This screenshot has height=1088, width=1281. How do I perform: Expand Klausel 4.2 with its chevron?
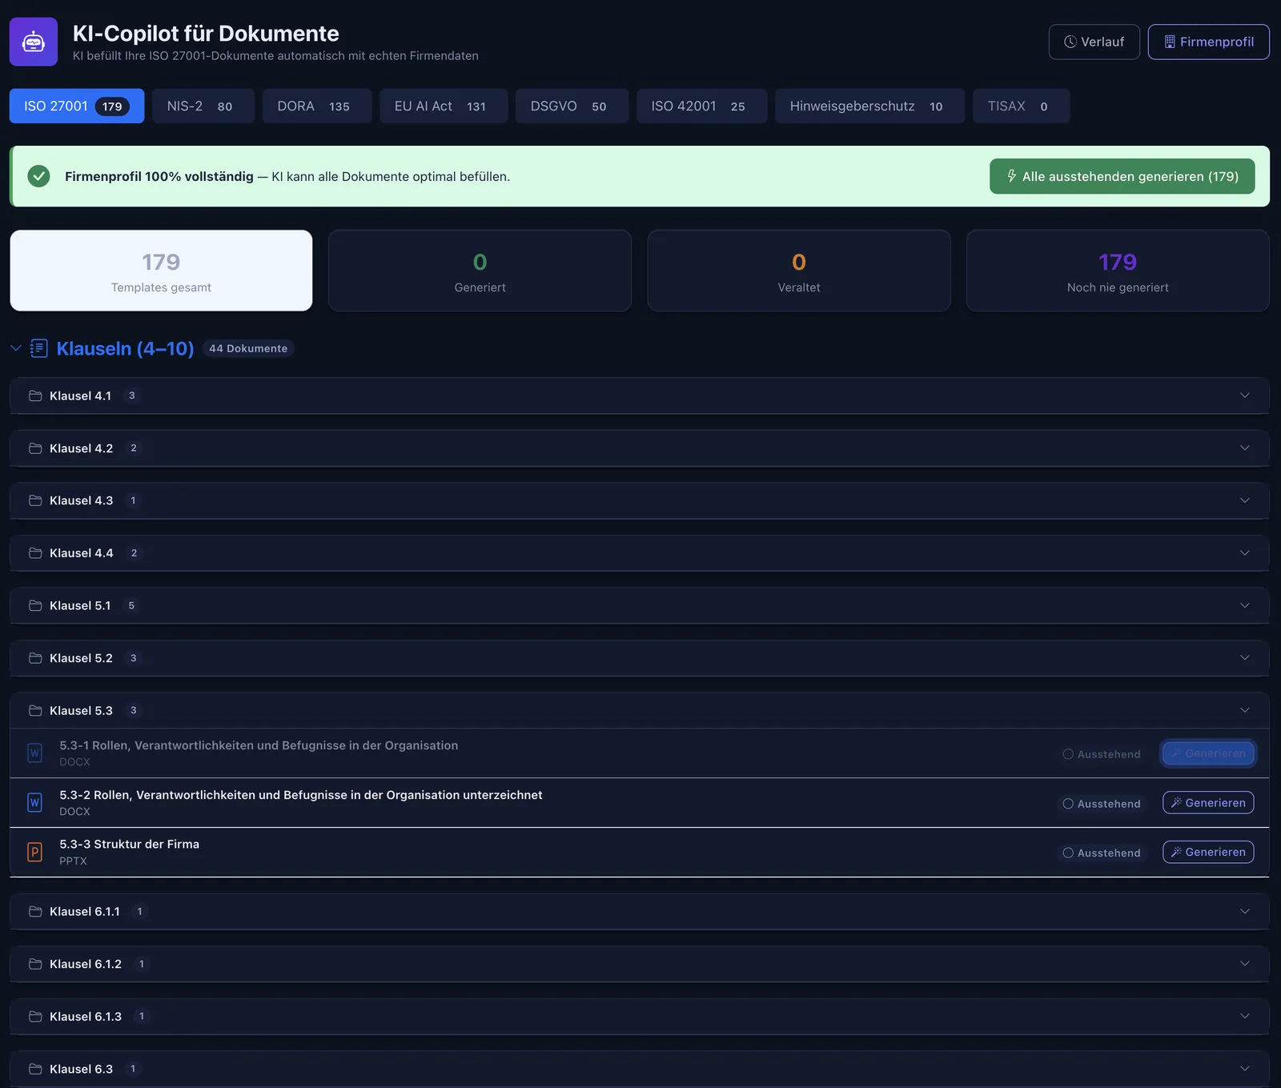(x=1245, y=448)
